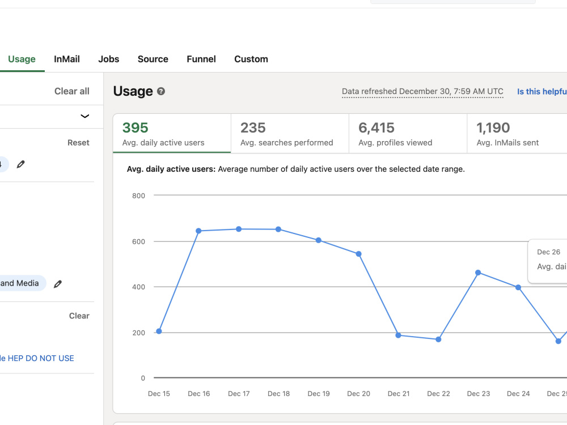Open the Funnel tab
Screen dimensions: 567x425
click(201, 59)
